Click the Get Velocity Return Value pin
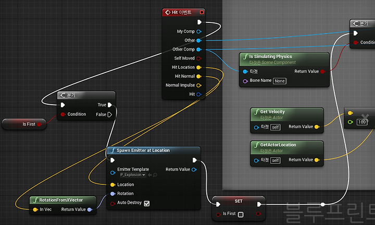375x225 pixels. click(317, 127)
